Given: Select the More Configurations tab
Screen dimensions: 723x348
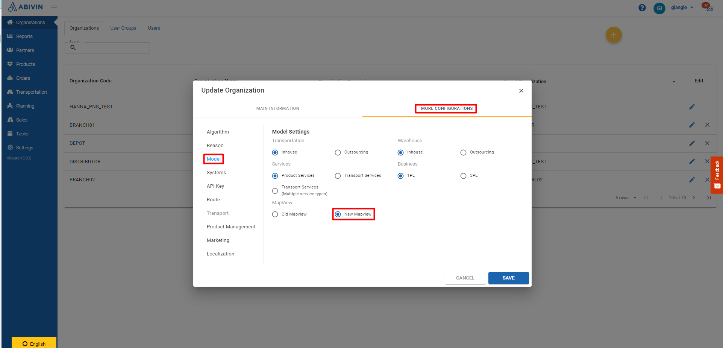Looking at the screenshot, I should click(447, 108).
